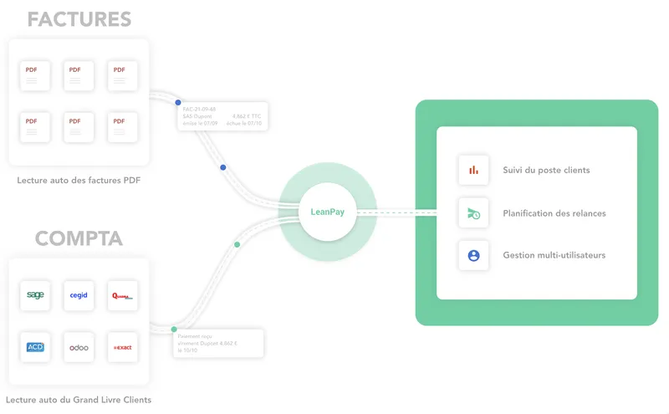
Task: Click the green dot near the Compta panel
Action: tap(174, 329)
